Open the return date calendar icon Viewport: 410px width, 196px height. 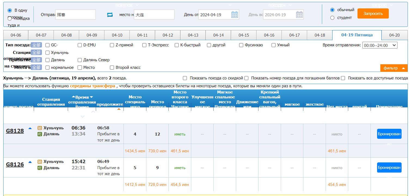click(x=299, y=15)
